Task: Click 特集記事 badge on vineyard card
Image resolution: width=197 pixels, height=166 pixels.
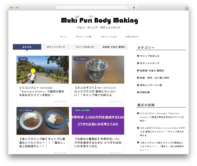Action: [23, 59]
